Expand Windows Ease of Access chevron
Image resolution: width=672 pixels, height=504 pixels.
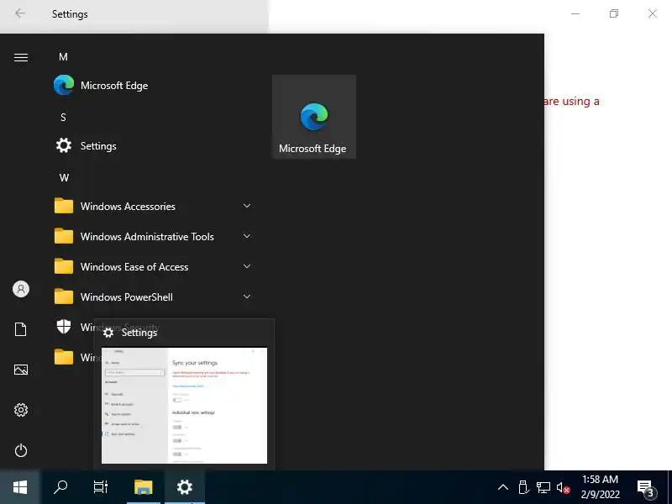(x=247, y=266)
